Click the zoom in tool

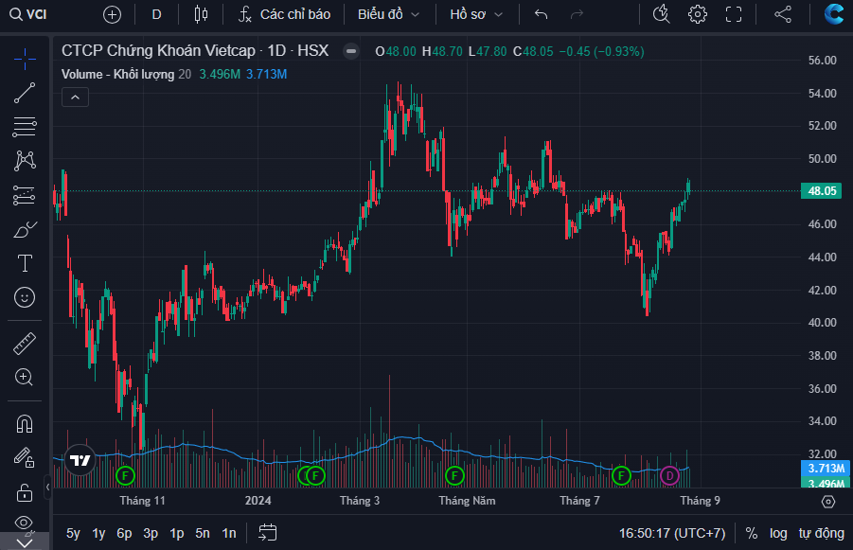(26, 377)
